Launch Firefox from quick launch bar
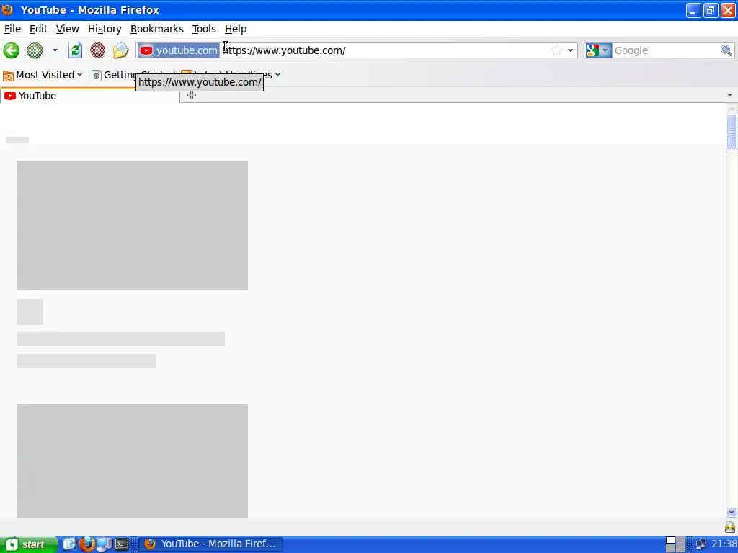 [86, 544]
